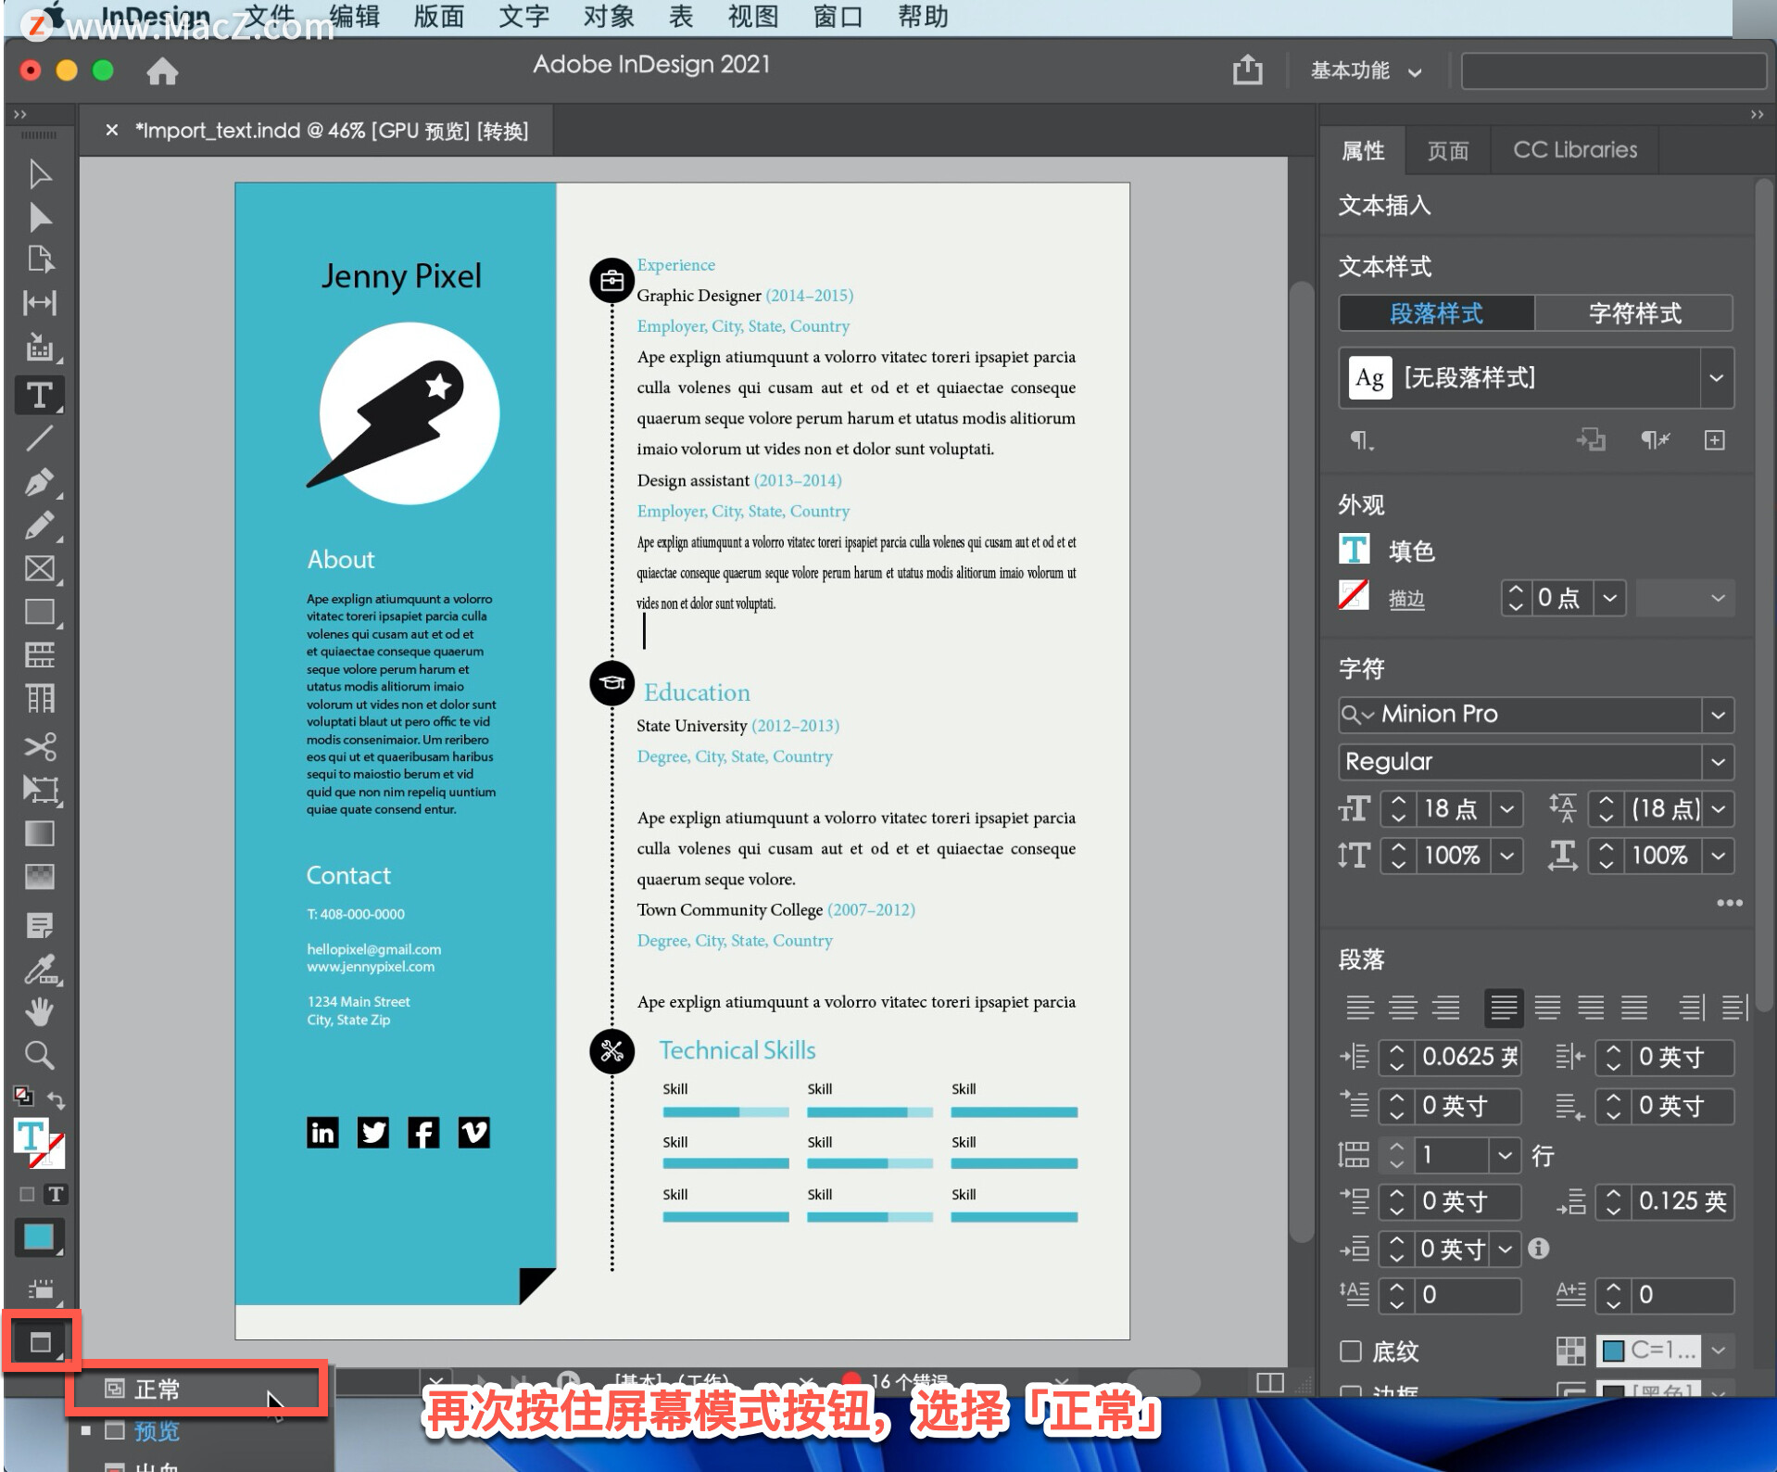
Task: Select the Zoom tool
Action: pyautogui.click(x=39, y=1055)
